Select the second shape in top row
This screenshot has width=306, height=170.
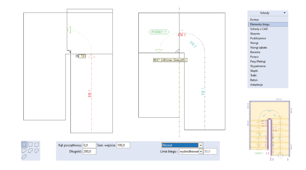(x=31, y=144)
